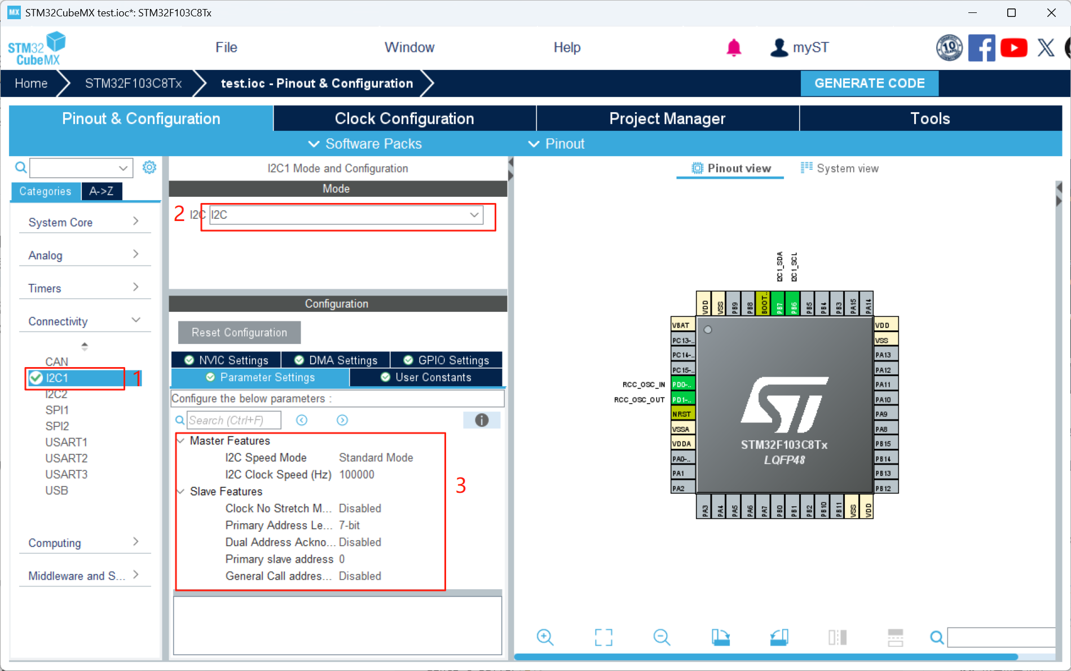The width and height of the screenshot is (1071, 671).
Task: Open the I2C mode dropdown
Action: [474, 215]
